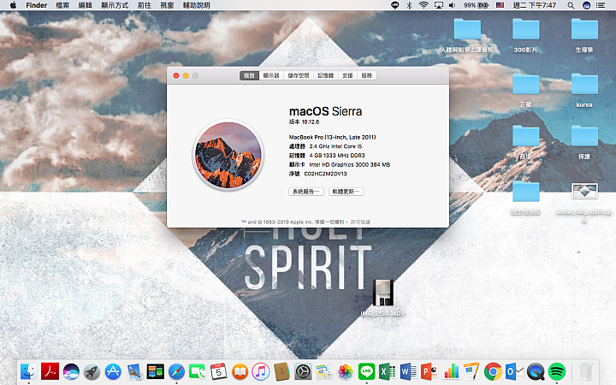Open Calendar from the Dock

(x=219, y=371)
